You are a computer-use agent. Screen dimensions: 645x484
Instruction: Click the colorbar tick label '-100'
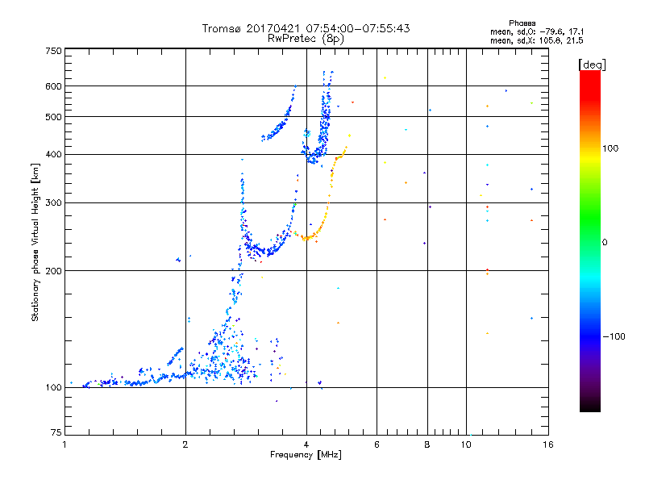[614, 336]
